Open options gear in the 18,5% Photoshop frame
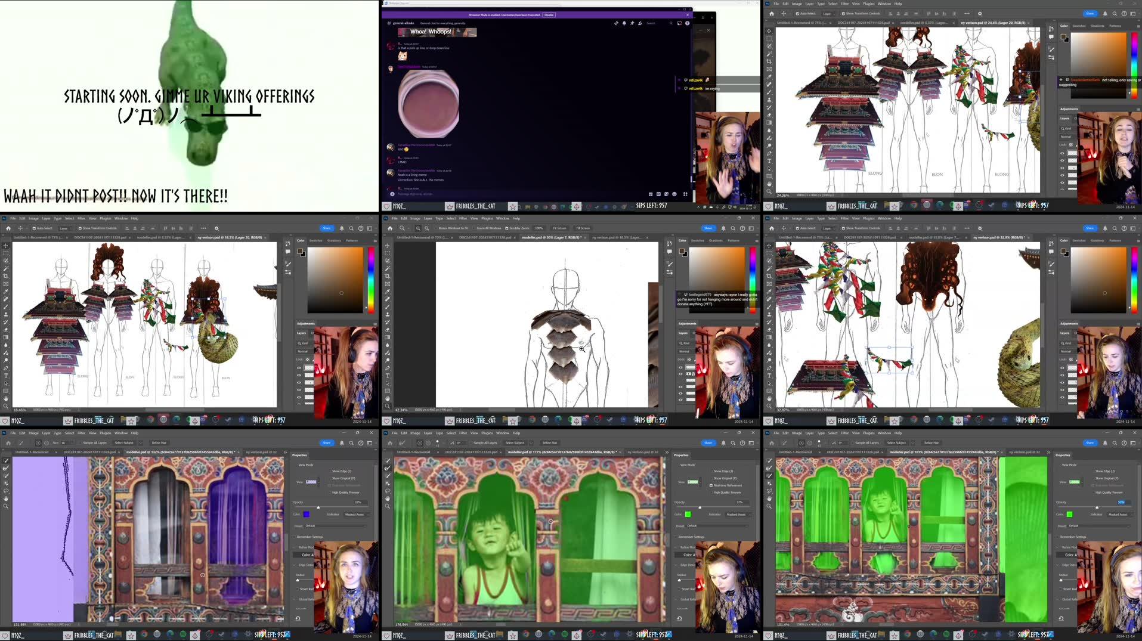The width and height of the screenshot is (1142, 641). point(216,228)
